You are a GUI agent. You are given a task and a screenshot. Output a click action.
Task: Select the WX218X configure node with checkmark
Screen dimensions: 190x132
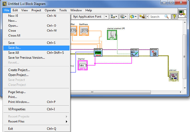pos(135,52)
